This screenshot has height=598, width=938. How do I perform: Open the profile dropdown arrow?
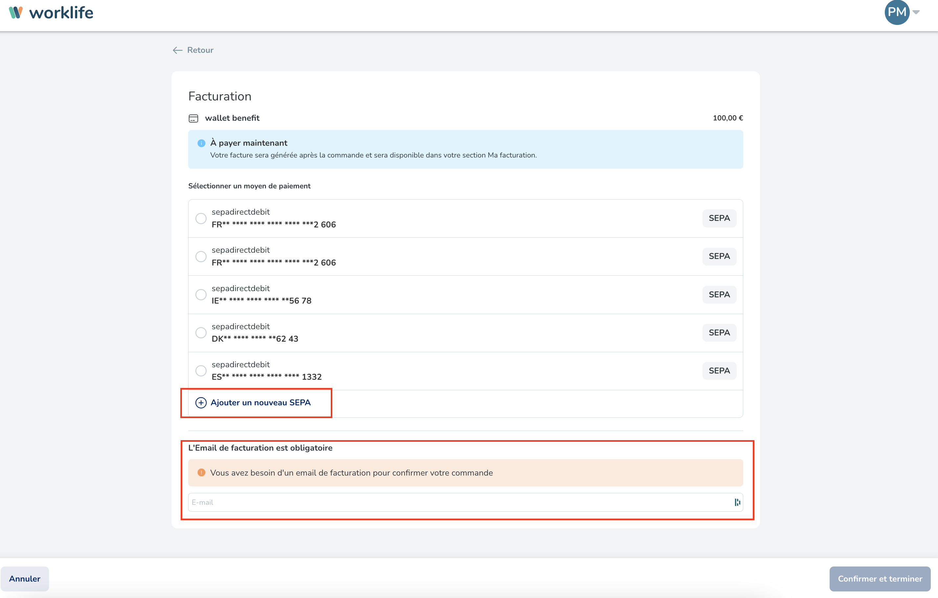[916, 12]
